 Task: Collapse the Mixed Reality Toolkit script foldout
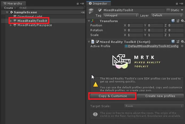click(x=89, y=42)
